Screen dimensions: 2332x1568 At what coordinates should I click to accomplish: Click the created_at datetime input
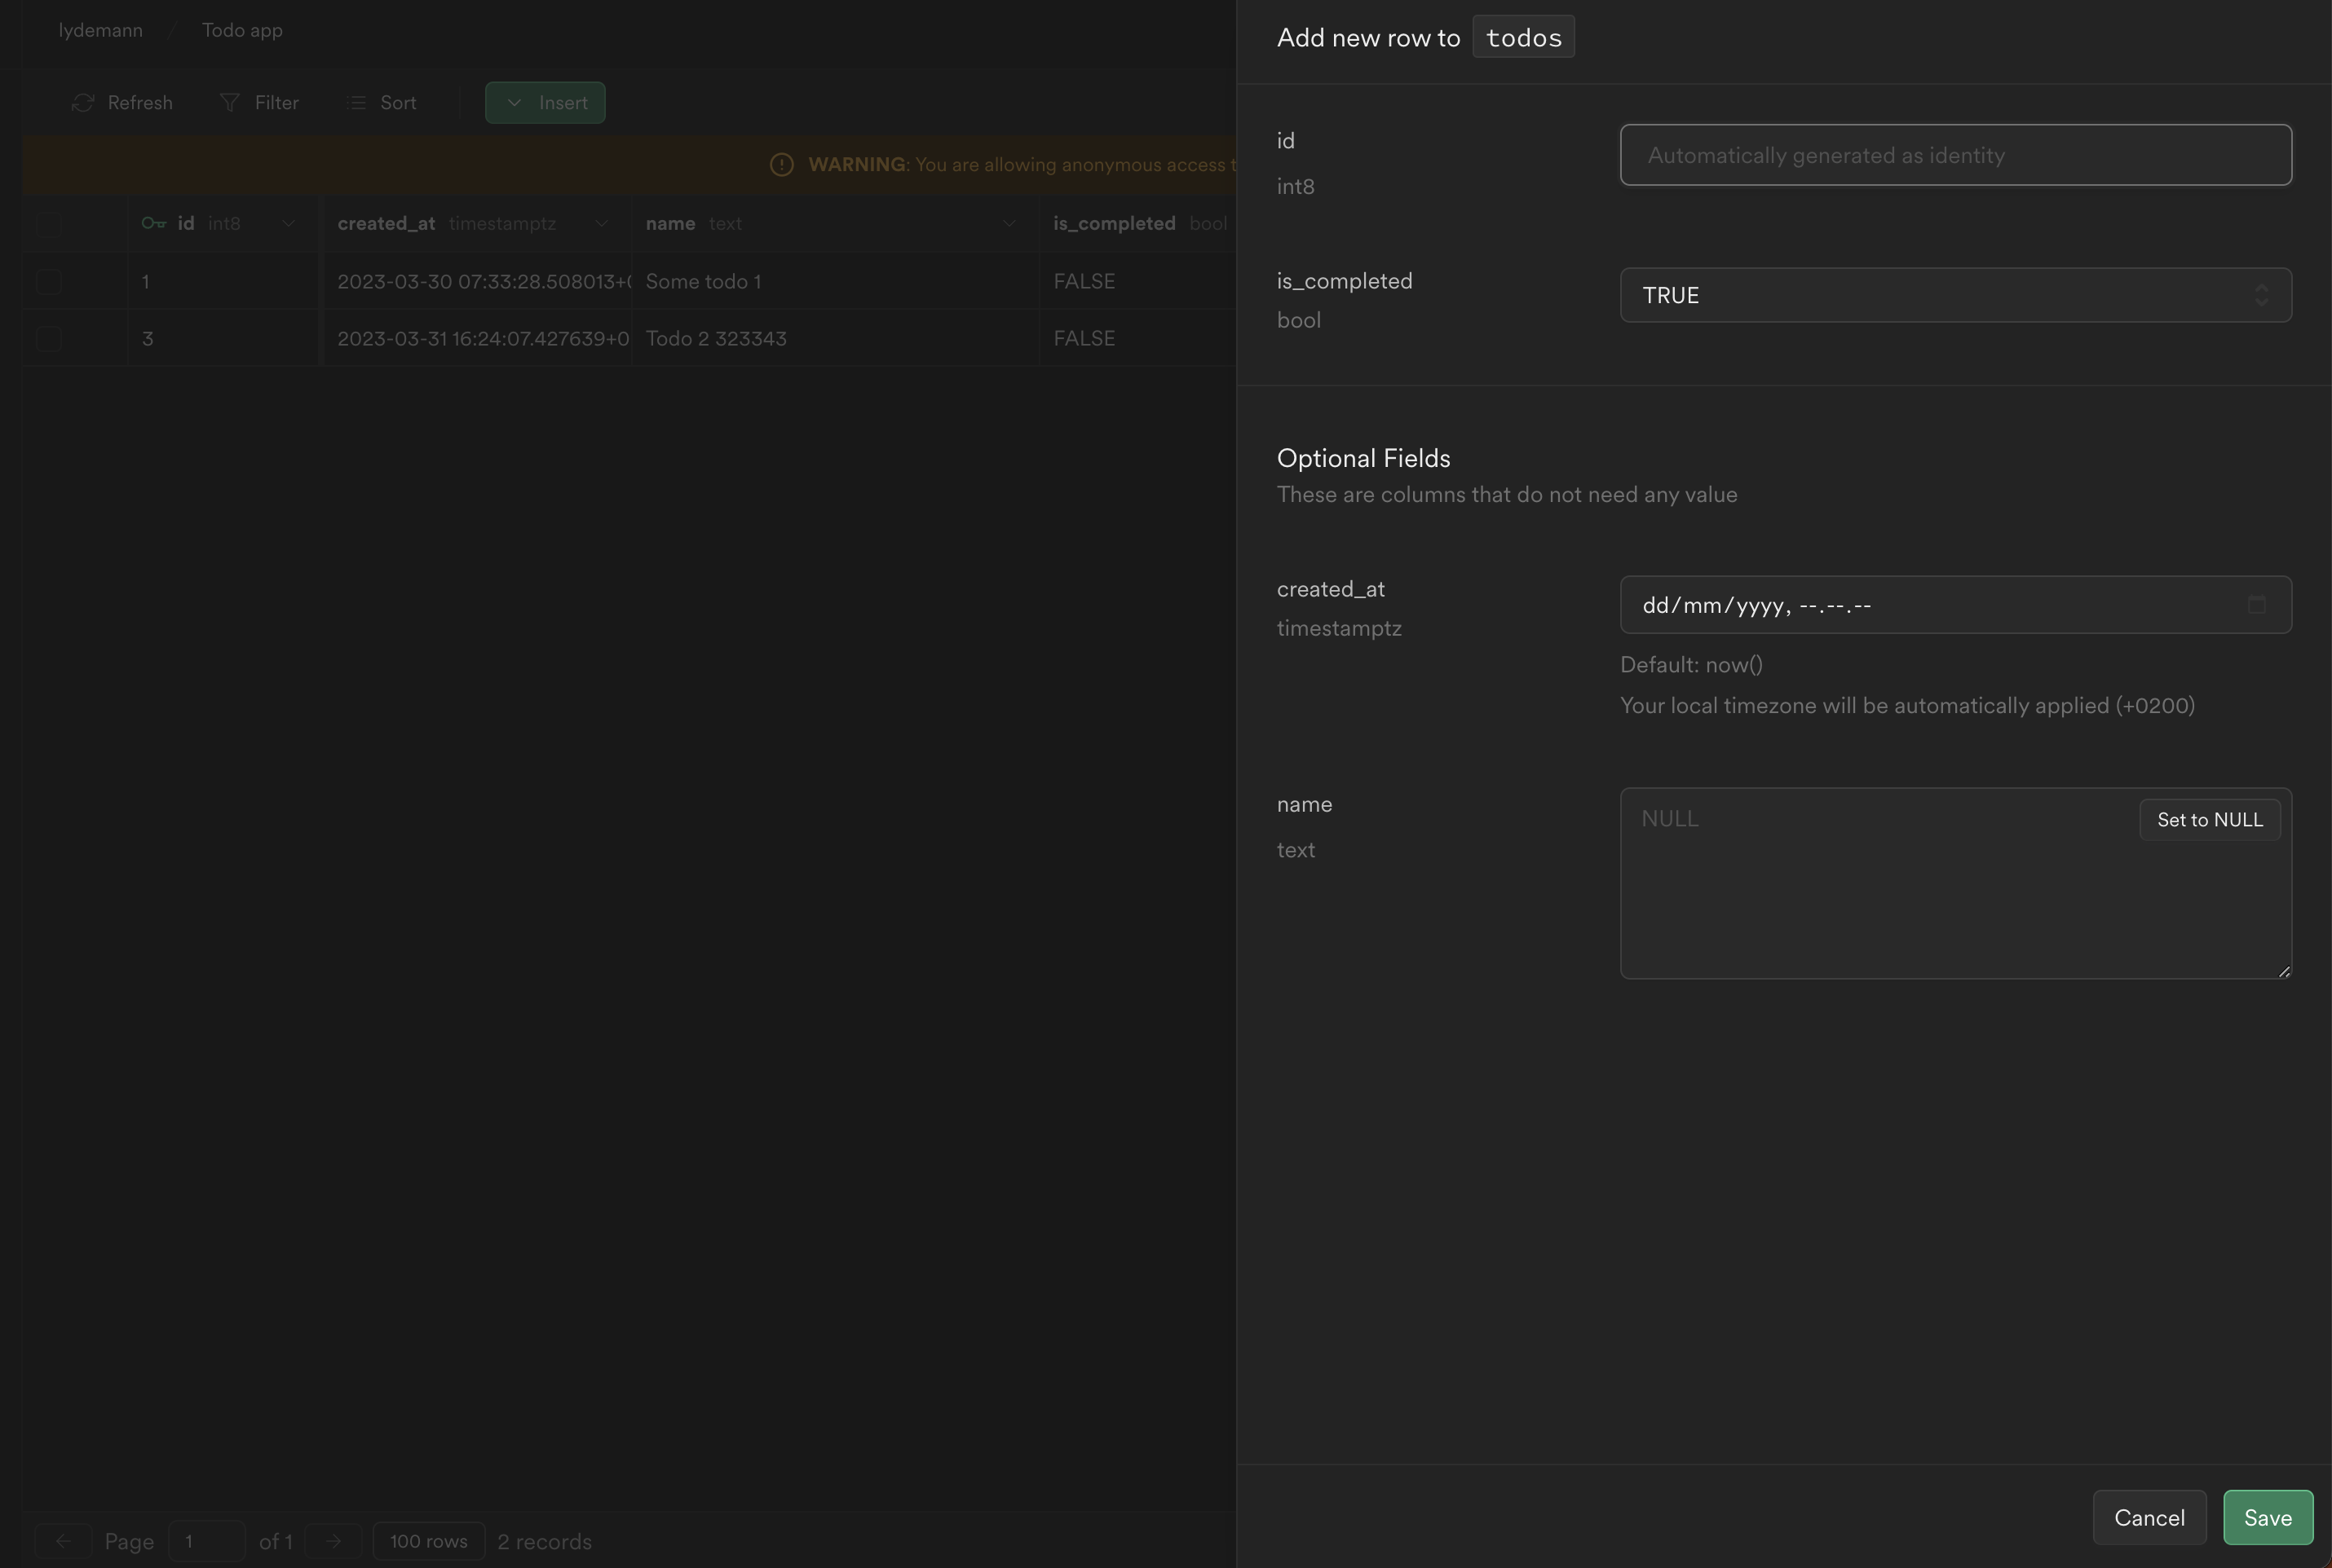(x=1954, y=604)
